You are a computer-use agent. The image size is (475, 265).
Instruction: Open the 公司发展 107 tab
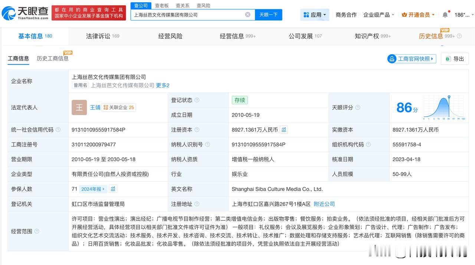pyautogui.click(x=305, y=36)
